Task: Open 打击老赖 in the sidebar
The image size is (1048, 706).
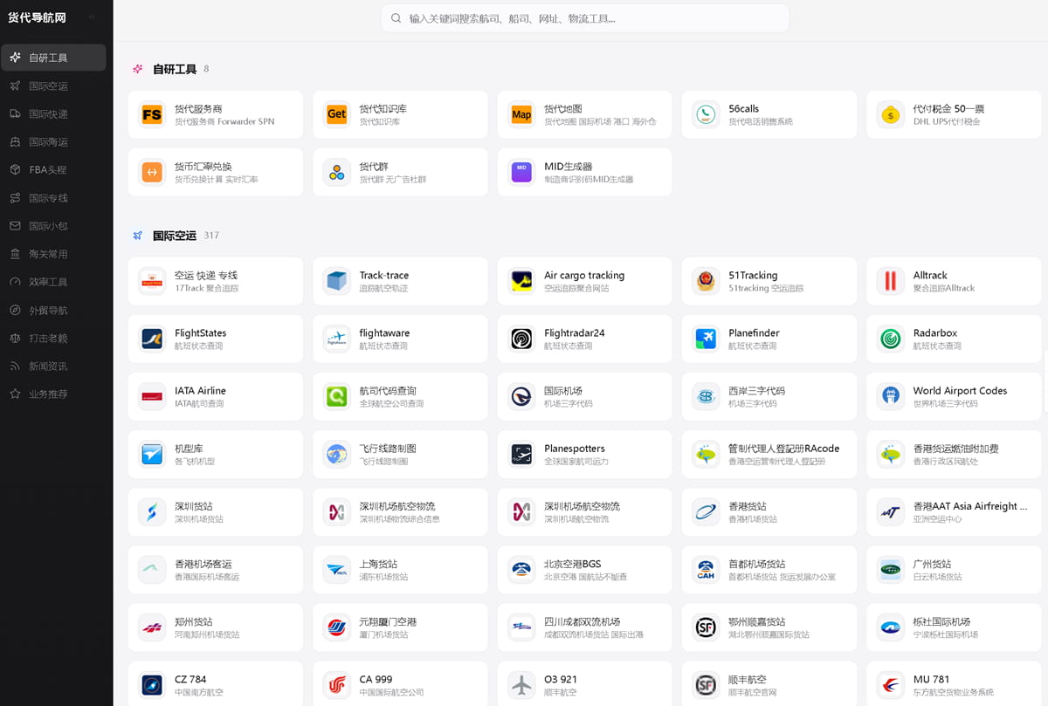Action: (x=53, y=338)
